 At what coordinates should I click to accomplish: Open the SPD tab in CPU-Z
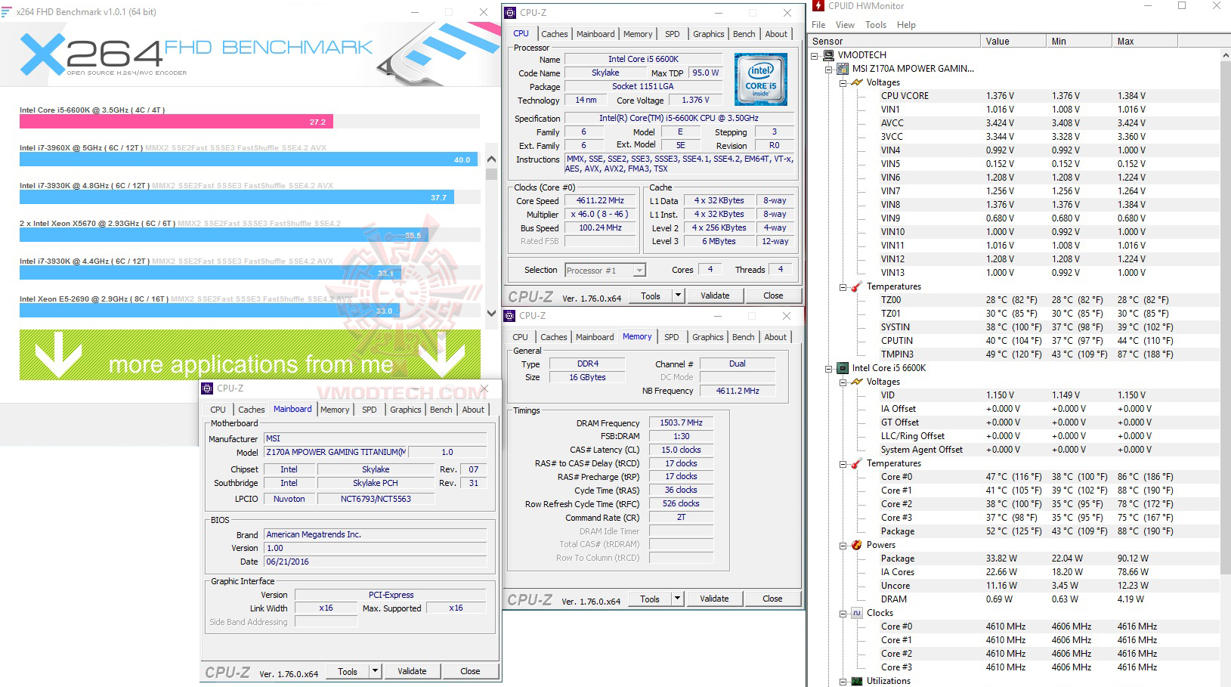pyautogui.click(x=672, y=34)
